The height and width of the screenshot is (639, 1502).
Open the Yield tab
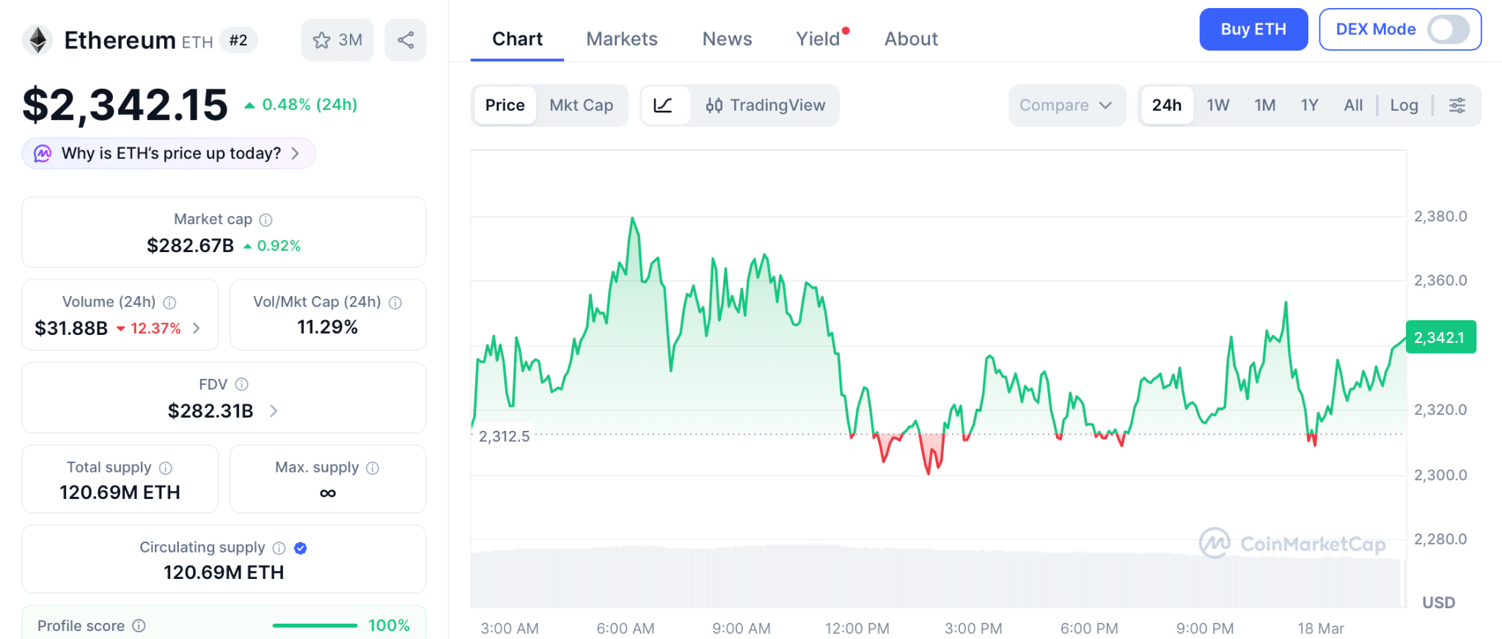[818, 39]
